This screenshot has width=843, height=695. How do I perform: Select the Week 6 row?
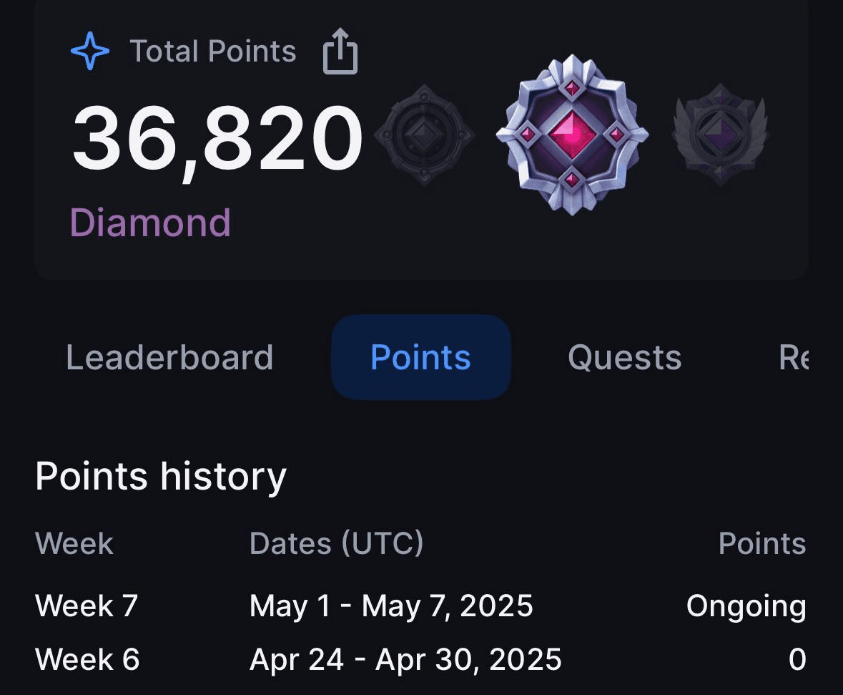tap(420, 659)
